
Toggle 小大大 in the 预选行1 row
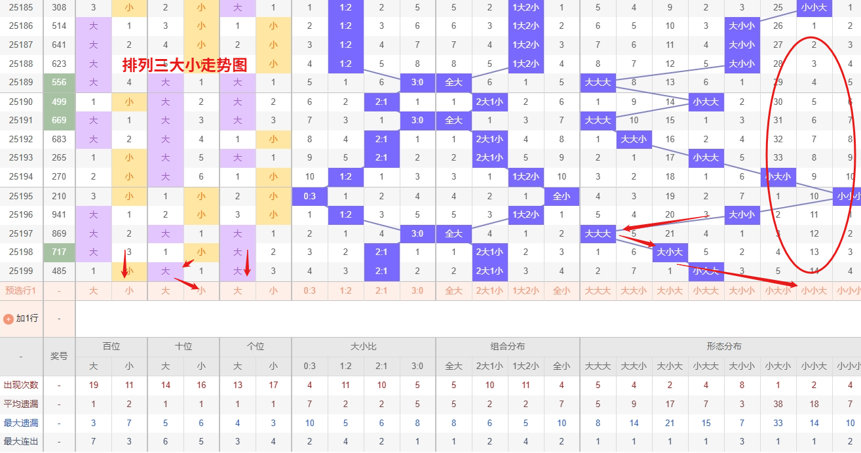click(706, 291)
